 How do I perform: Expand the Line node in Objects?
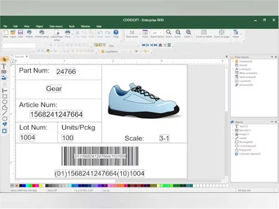(233, 138)
